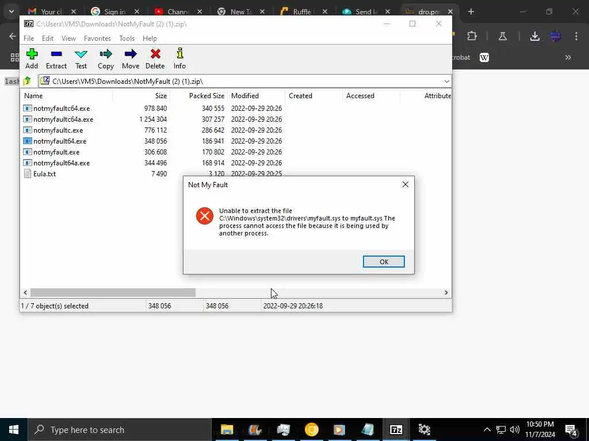Open Settings gear in taskbar
Image resolution: width=589 pixels, height=441 pixels.
tap(424, 430)
